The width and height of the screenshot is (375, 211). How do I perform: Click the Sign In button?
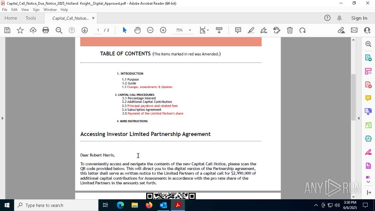[x=359, y=18]
